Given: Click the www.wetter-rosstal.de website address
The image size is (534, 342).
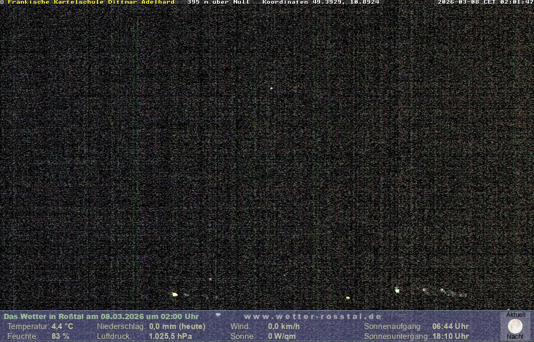Looking at the screenshot, I should pyautogui.click(x=312, y=316).
